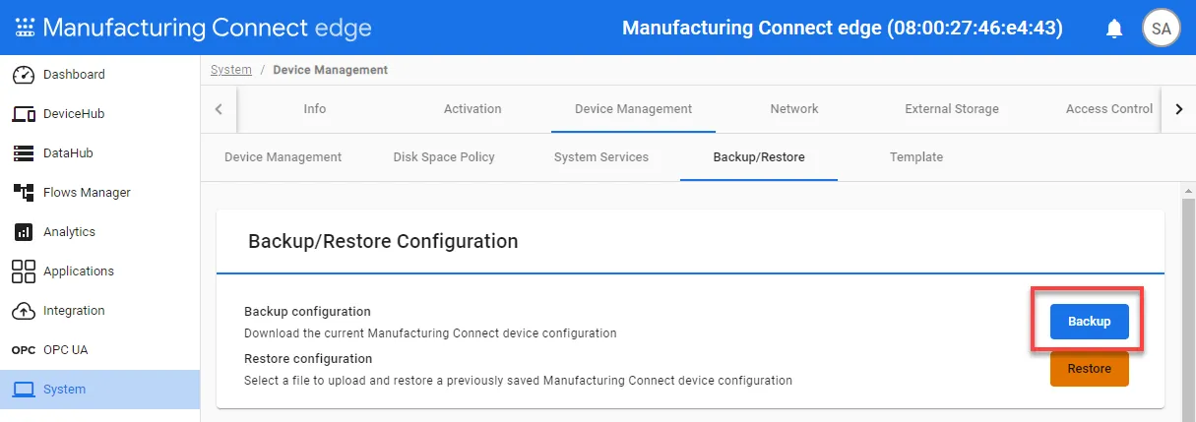Open the Template sub-tab
Screen dimensions: 1196x422
pyautogui.click(x=916, y=157)
